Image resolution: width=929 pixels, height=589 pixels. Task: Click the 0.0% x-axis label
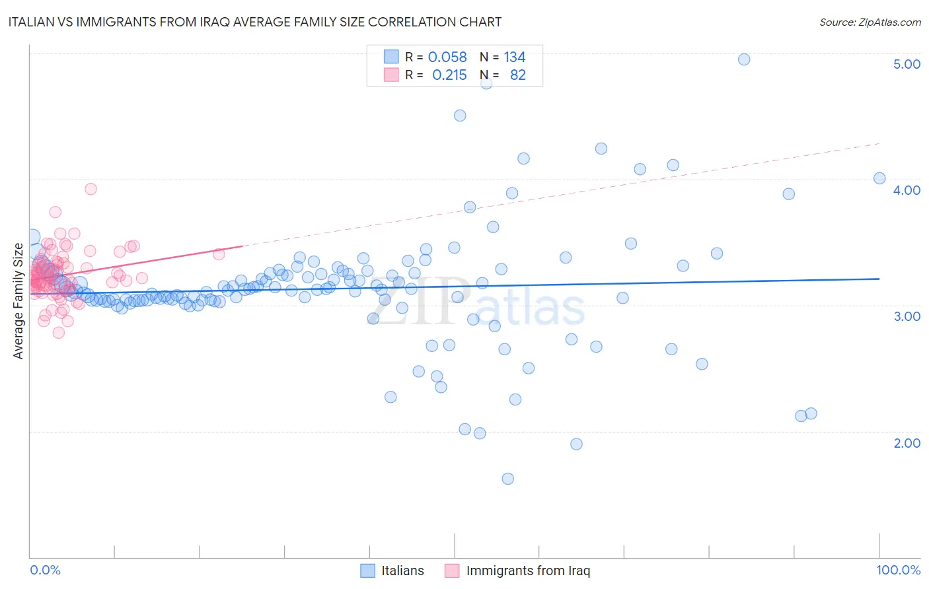[45, 570]
